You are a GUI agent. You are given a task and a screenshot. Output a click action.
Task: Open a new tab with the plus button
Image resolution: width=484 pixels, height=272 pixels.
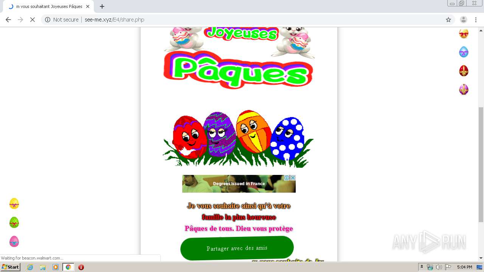(102, 6)
